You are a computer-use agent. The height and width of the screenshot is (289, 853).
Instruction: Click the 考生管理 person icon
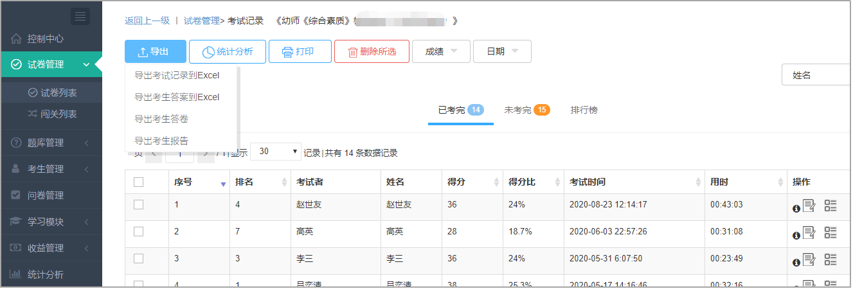(x=16, y=169)
